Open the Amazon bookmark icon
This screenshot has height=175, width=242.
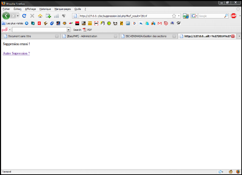[x=84, y=23]
